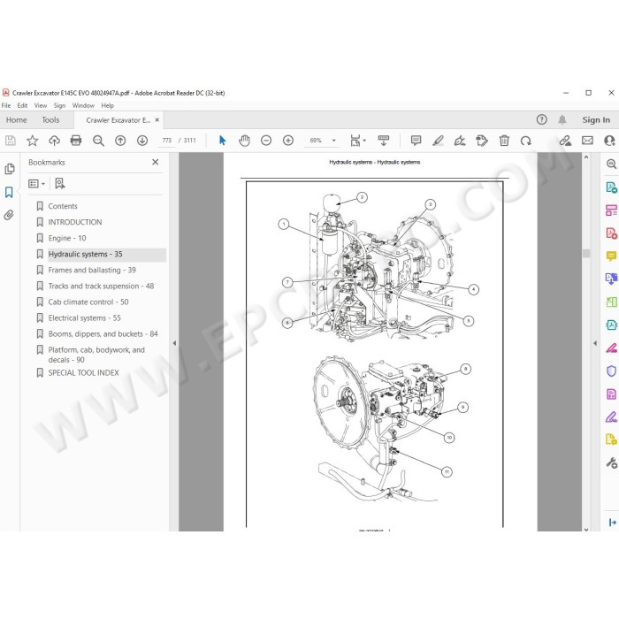Rotate page clockwise icon
Image resolution: width=619 pixels, height=619 pixels.
[x=526, y=141]
